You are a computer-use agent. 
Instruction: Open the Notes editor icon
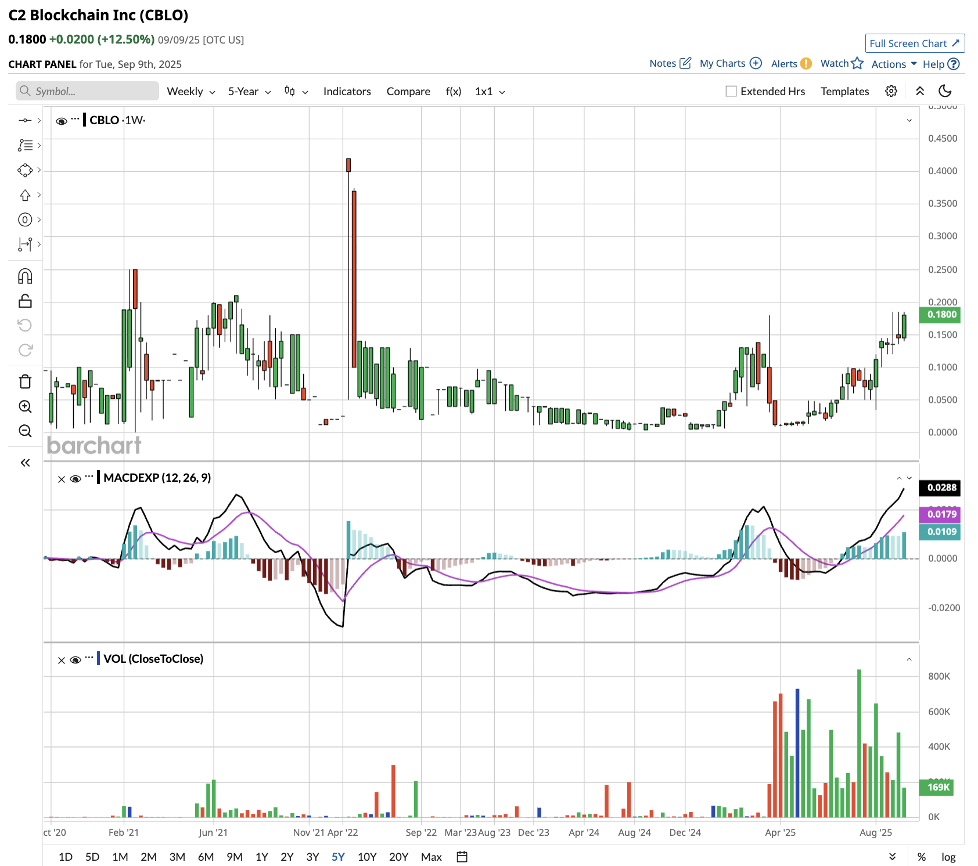pyautogui.click(x=685, y=63)
